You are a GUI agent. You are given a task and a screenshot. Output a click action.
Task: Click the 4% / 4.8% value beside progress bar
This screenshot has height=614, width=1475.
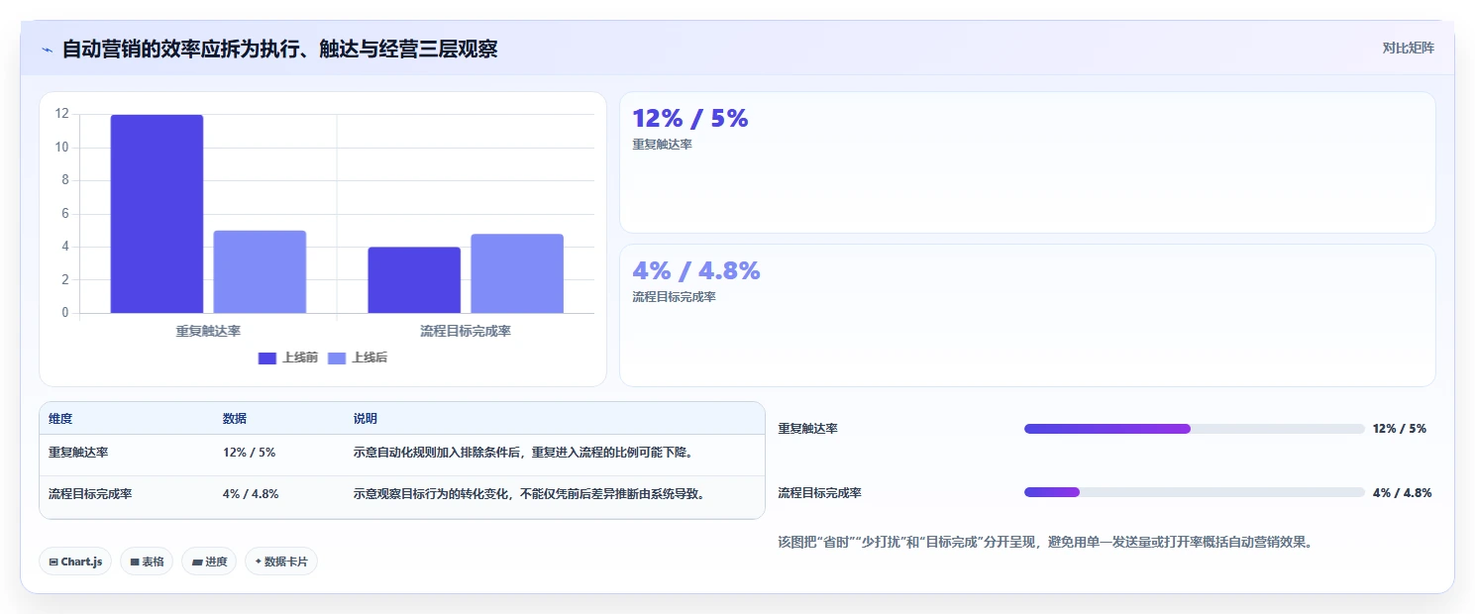[1402, 492]
